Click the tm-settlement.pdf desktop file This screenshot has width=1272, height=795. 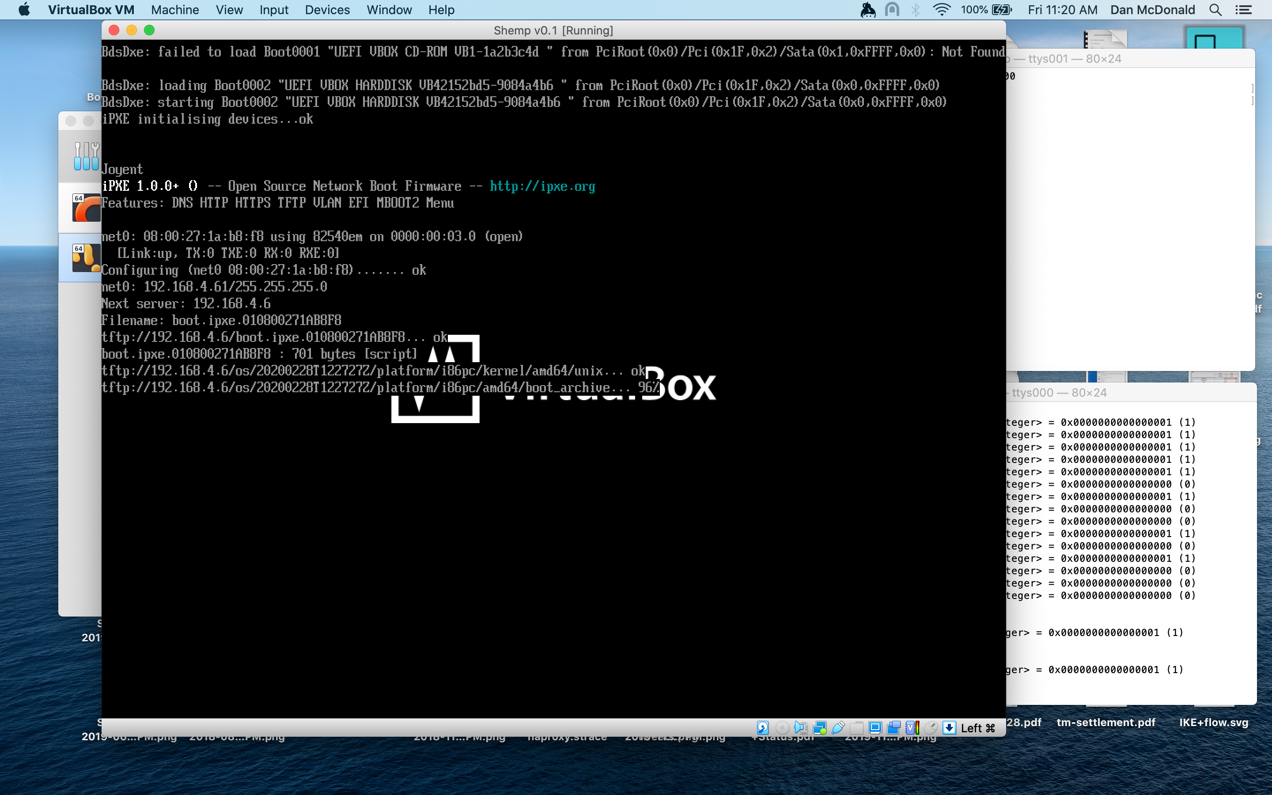tap(1106, 722)
